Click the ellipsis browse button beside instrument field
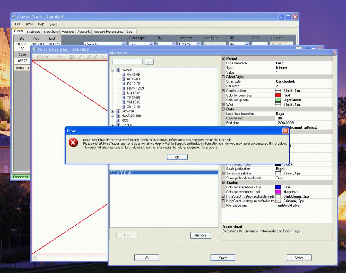Screen dimensions: 346x273 click(149, 62)
